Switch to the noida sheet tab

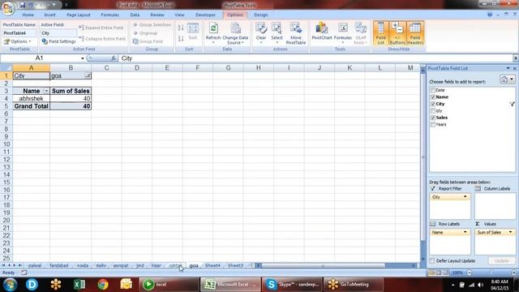[83, 265]
